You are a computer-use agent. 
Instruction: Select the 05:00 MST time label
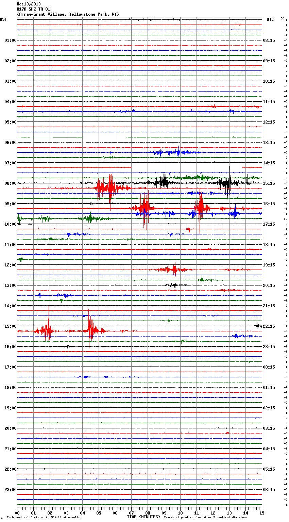[11, 122]
